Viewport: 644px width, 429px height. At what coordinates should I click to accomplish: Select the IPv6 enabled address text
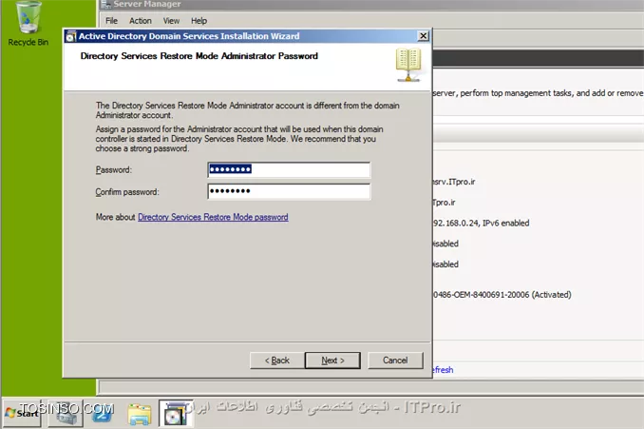481,223
